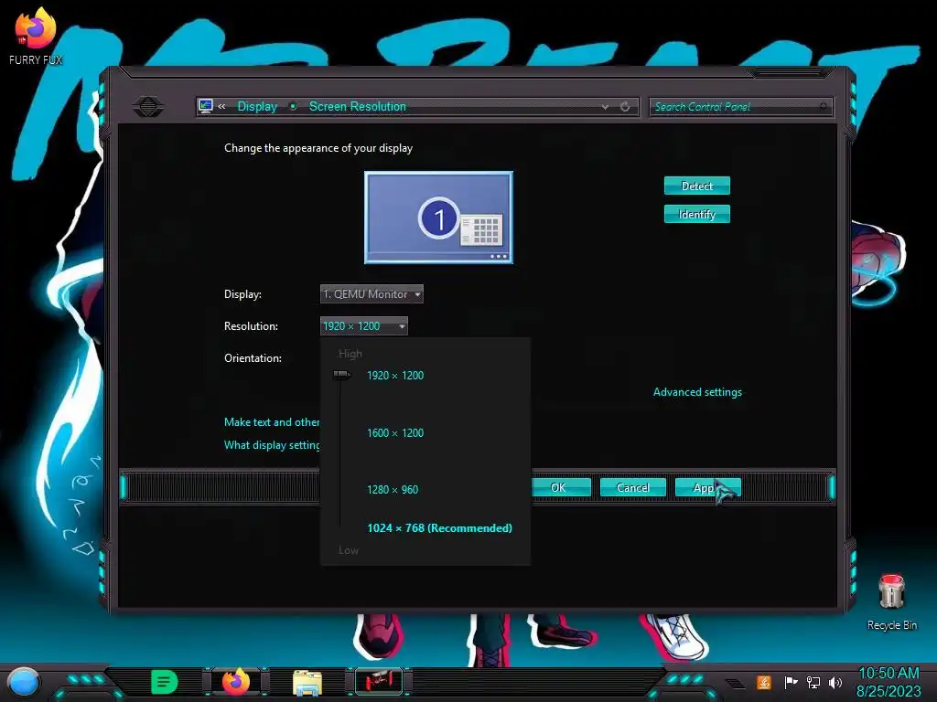Select 1920 × 1200 in resolution list

(x=395, y=376)
